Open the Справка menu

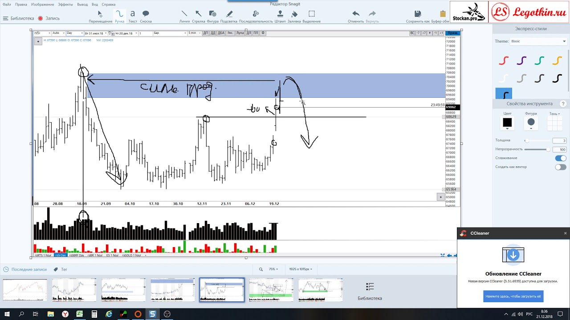pyautogui.click(x=109, y=4)
